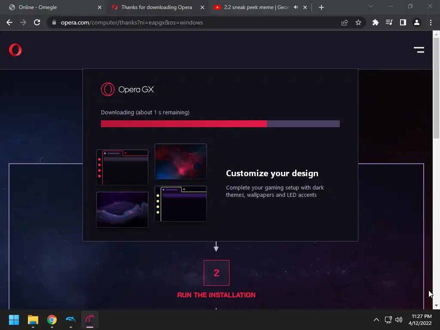Open File Explorer from the taskbar
Viewport: 440px width, 330px height.
click(x=33, y=320)
